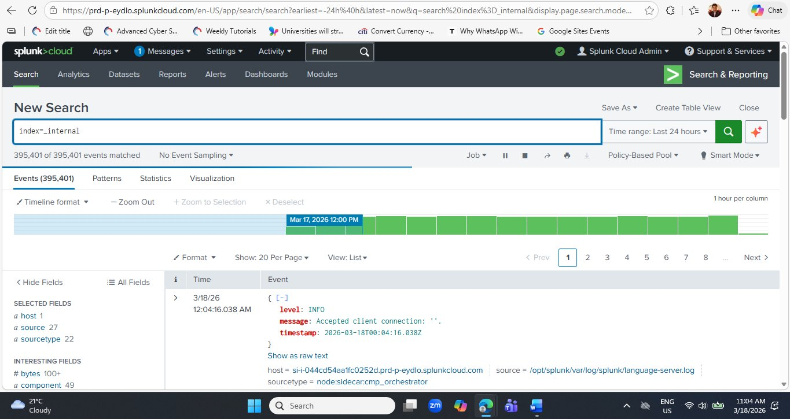Deselect the timeline selection
Image resolution: width=790 pixels, height=419 pixels.
(284, 202)
